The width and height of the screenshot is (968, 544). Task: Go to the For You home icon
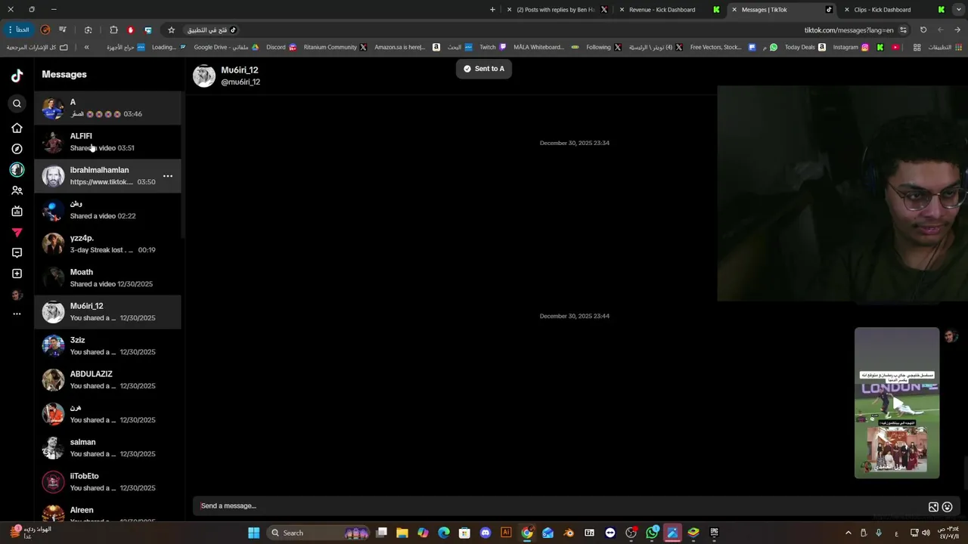(17, 128)
